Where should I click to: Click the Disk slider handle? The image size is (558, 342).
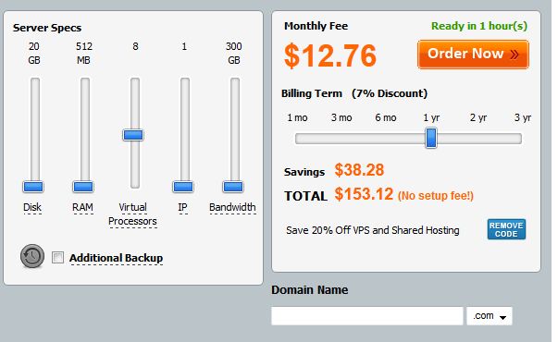coord(33,187)
